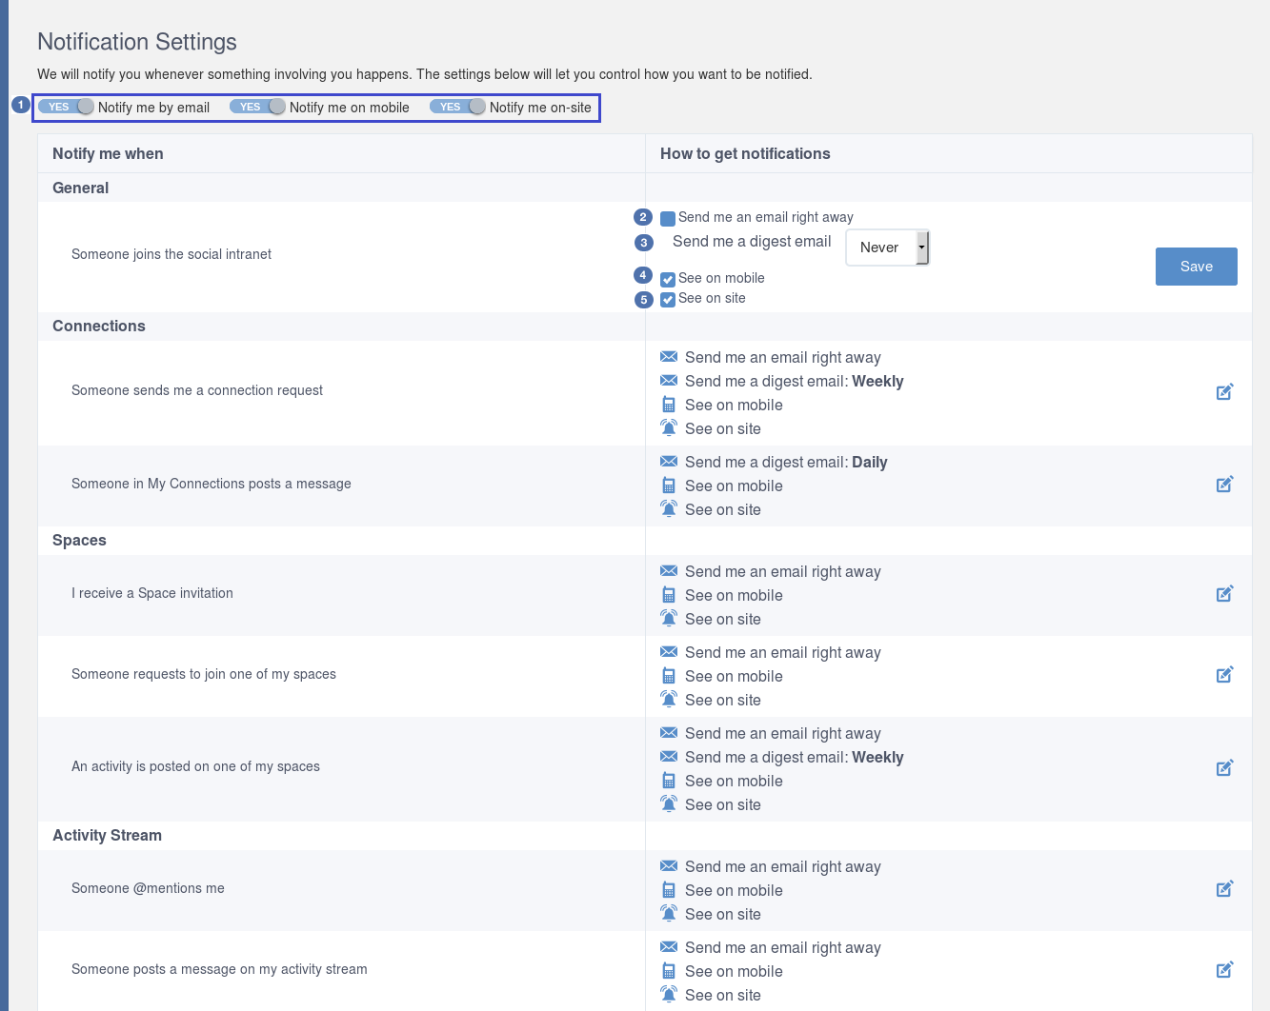Image resolution: width=1270 pixels, height=1011 pixels.
Task: Click envelope icon beside Weekly digest in activity posted row
Action: pos(669,757)
